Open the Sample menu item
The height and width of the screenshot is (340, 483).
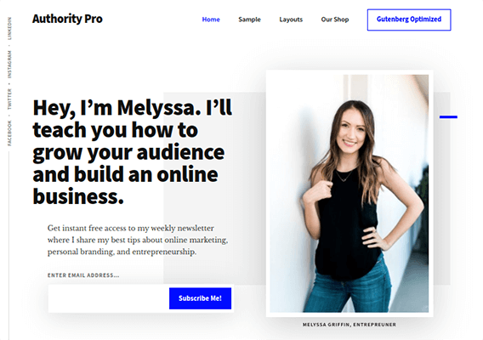click(x=249, y=20)
